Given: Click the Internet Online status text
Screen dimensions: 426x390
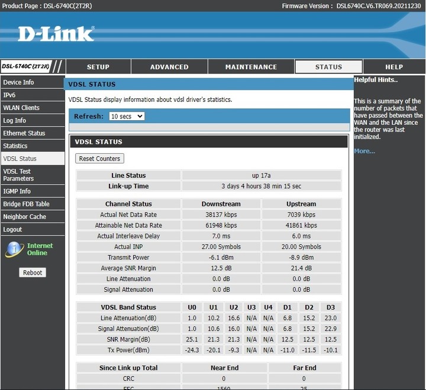Looking at the screenshot, I should [x=40, y=249].
